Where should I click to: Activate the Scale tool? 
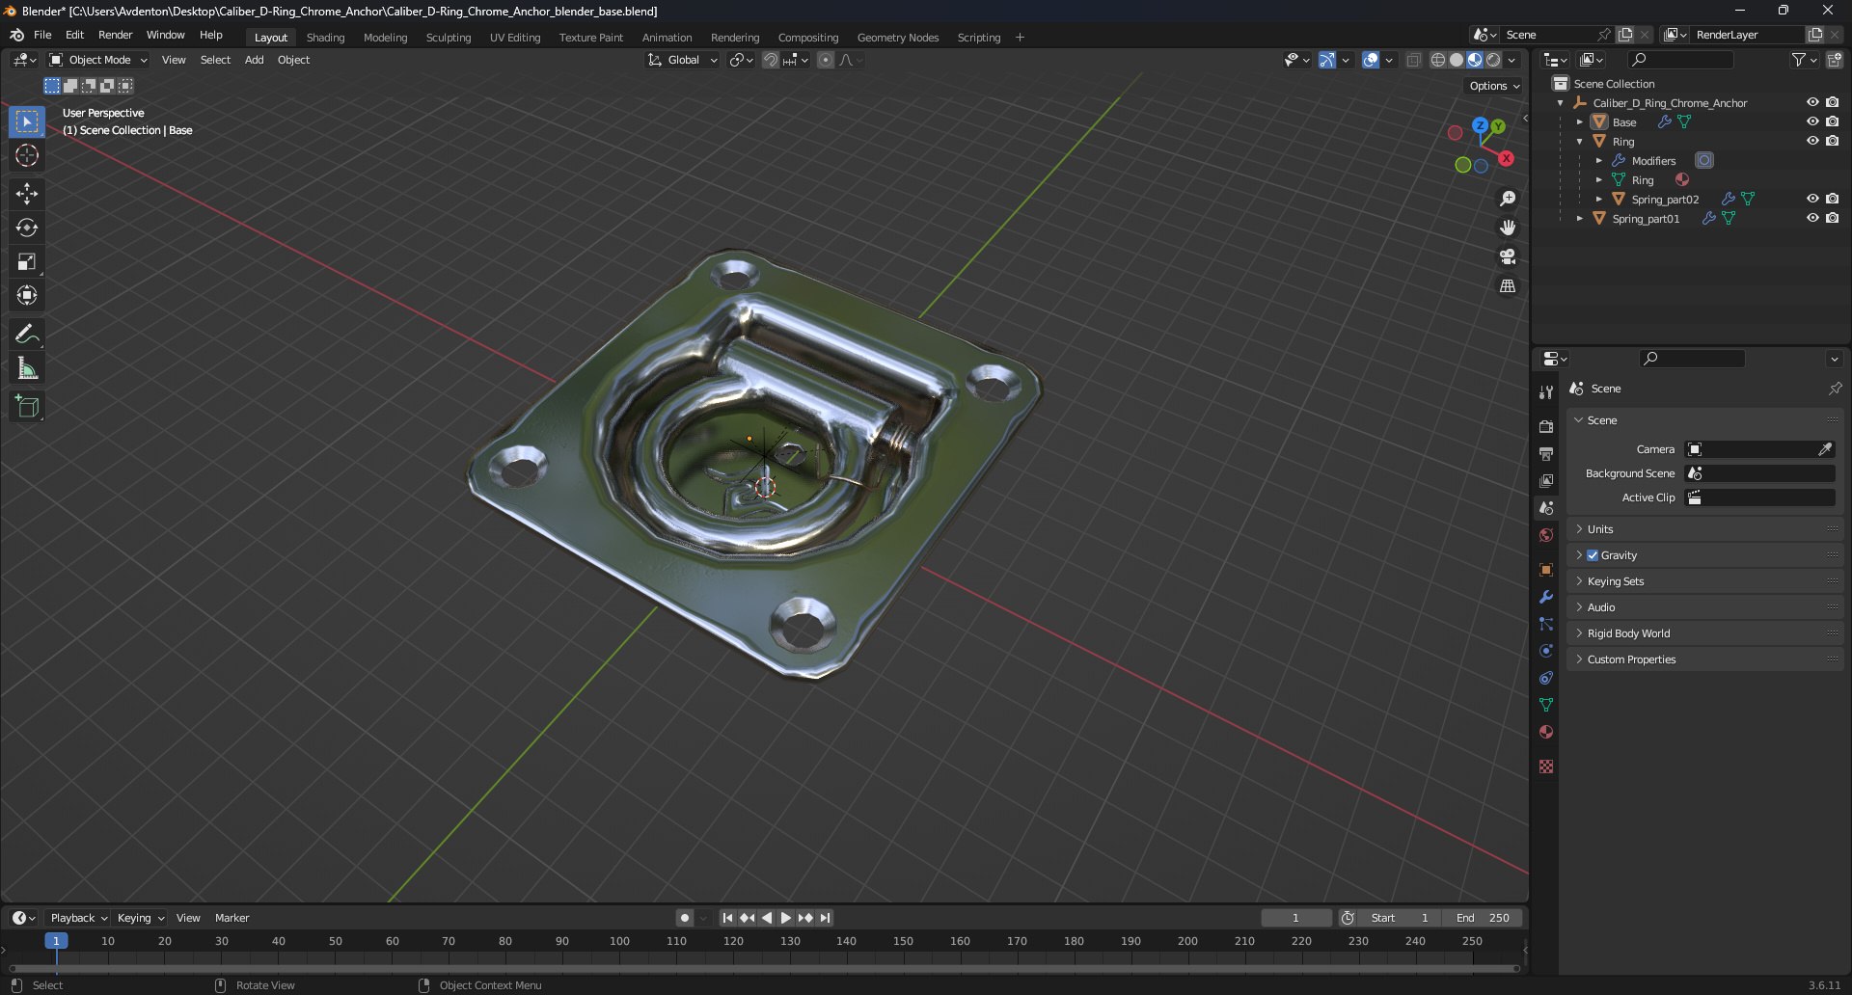pyautogui.click(x=27, y=261)
